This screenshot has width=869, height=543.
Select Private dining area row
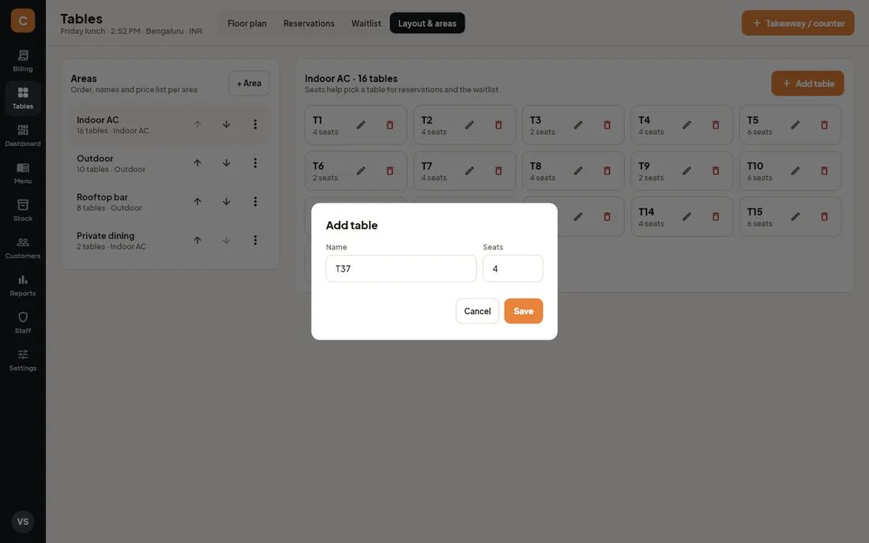[170, 241]
